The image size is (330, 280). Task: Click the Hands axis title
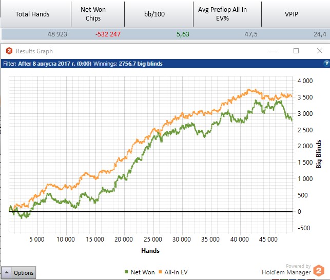coord(150,251)
